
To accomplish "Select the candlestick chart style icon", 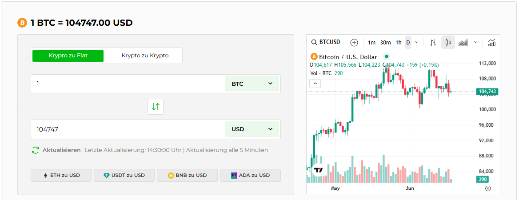I will point(448,43).
